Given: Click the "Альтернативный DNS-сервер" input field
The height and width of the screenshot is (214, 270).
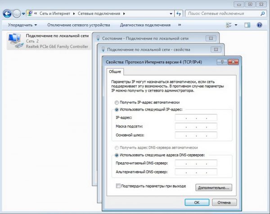Looking at the screenshot, I should (196, 172).
